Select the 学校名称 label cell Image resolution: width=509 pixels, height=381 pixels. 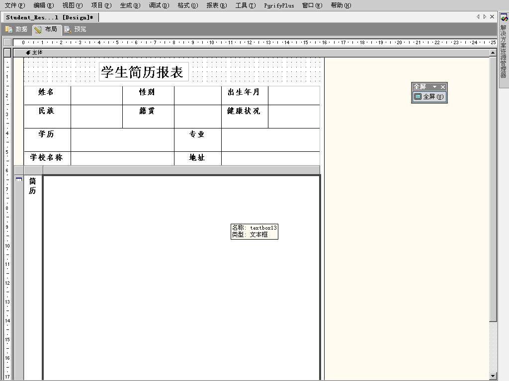click(47, 158)
